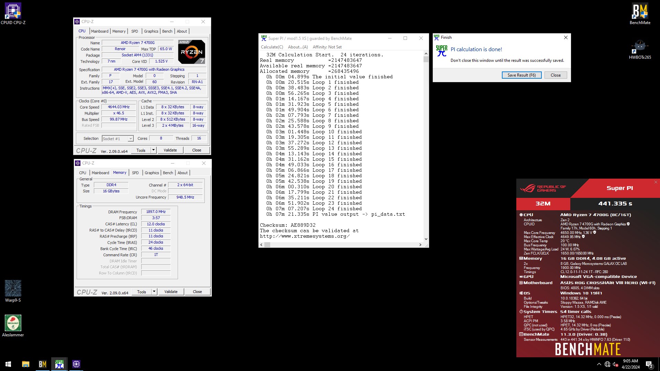
Task: Open SPD tab in lower CPU-Z window
Action: pyautogui.click(x=135, y=173)
